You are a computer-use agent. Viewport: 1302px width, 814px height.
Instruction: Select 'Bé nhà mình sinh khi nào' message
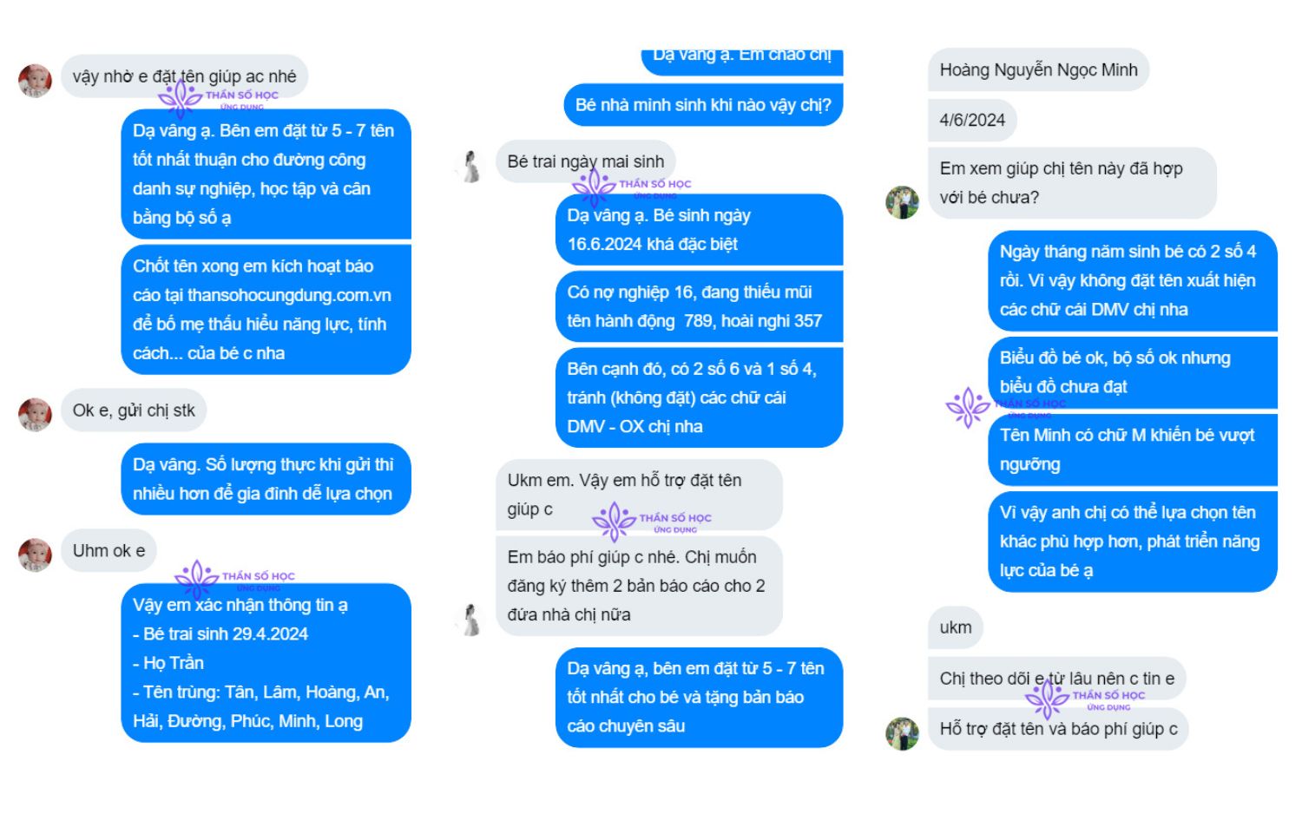[702, 106]
